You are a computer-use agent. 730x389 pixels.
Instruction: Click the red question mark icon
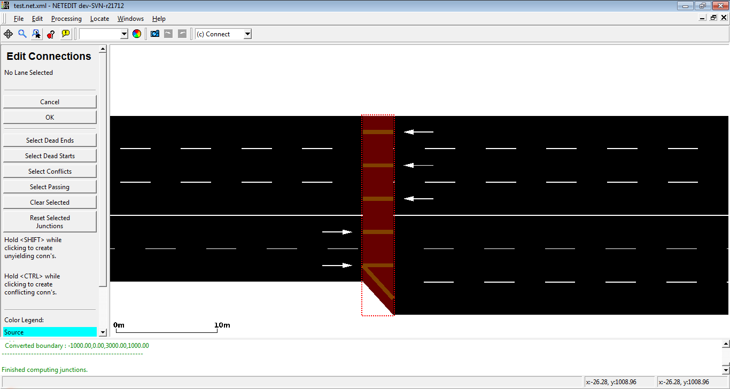click(51, 34)
